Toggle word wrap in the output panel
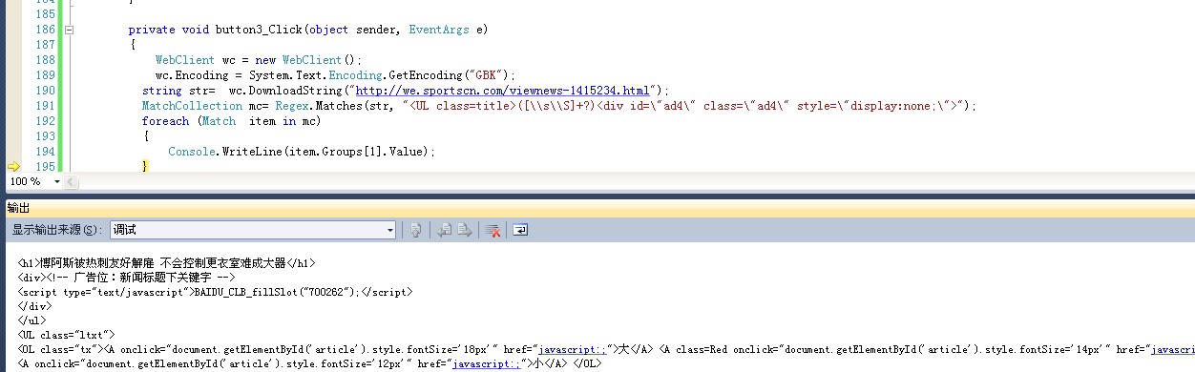1195x372 pixels. coord(520,230)
